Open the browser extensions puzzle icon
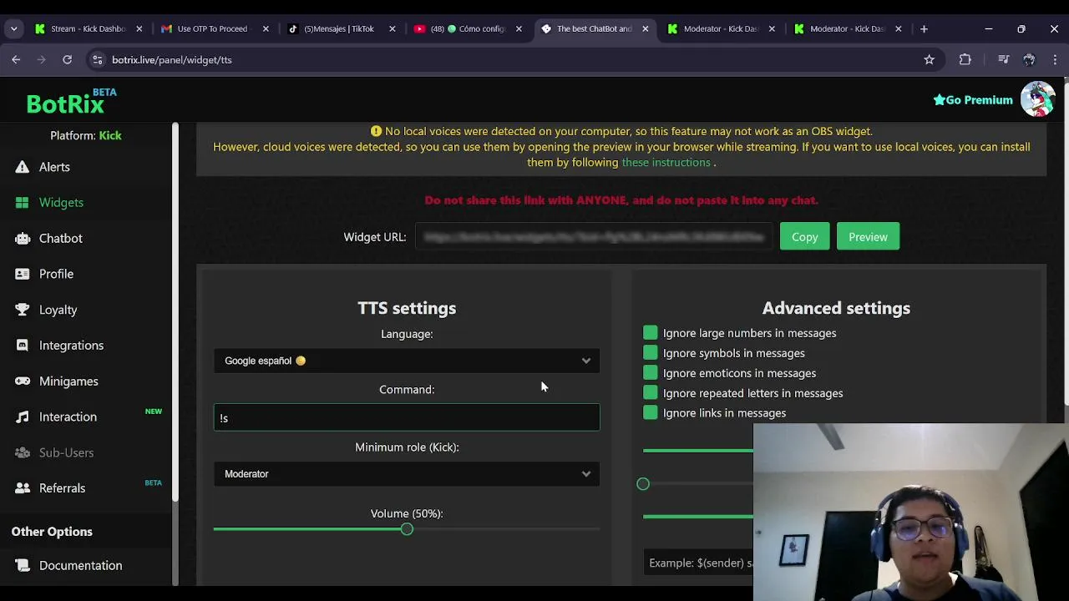Viewport: 1069px width, 601px height. tap(965, 60)
